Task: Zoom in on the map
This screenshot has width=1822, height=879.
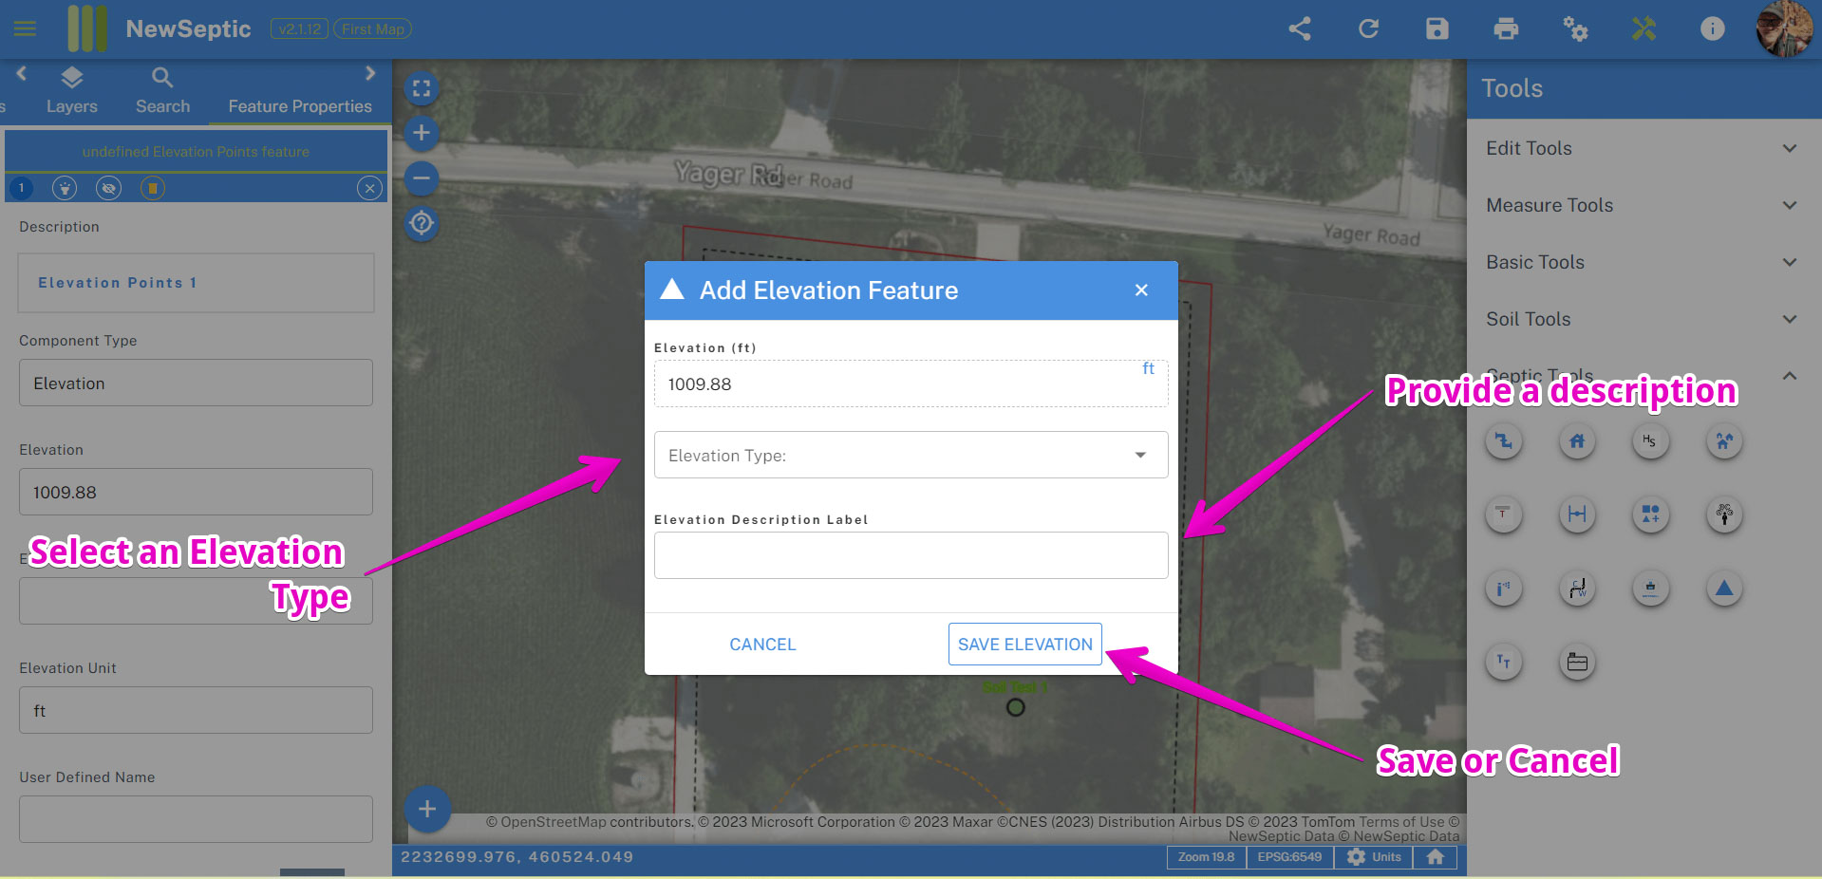Action: [422, 133]
